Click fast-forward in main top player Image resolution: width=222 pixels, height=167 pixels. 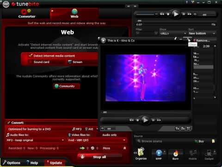click(190, 14)
